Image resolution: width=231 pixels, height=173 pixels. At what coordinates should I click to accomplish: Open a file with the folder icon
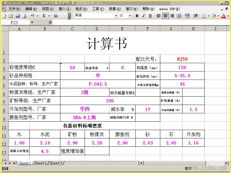click(x=11, y=16)
